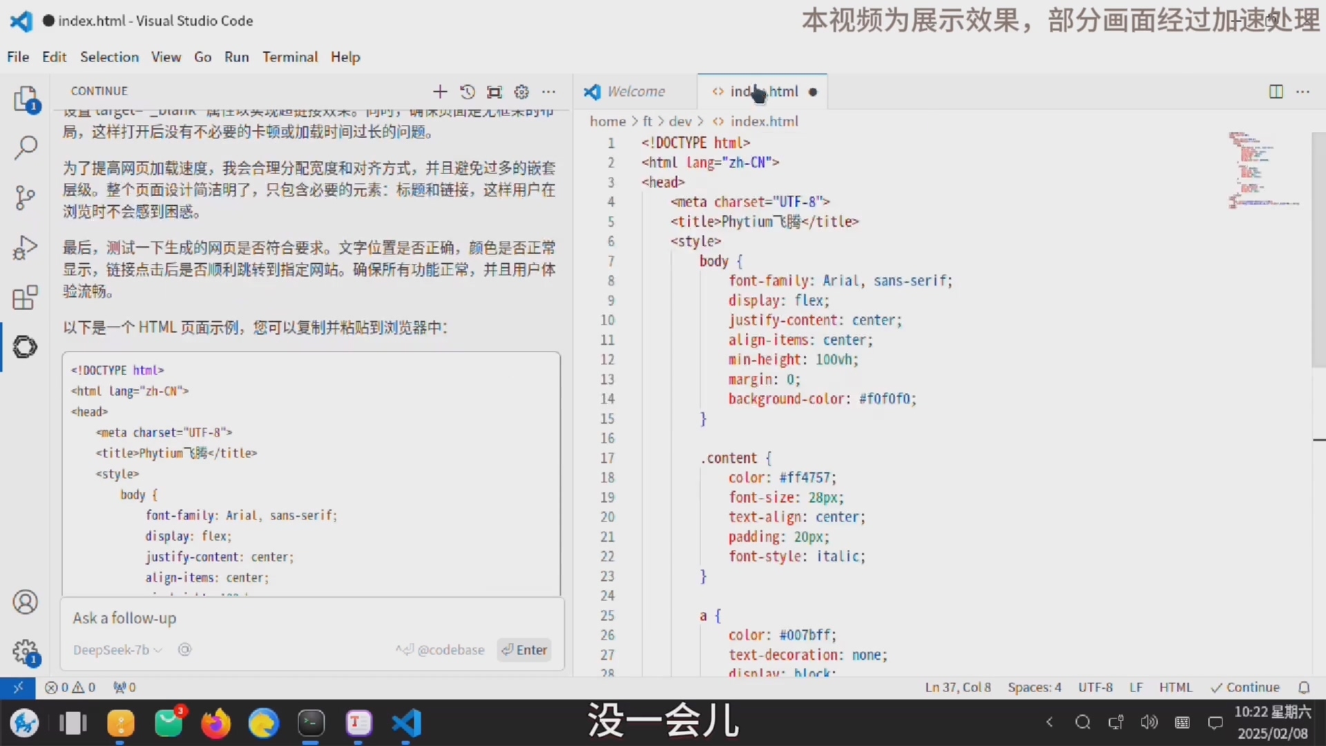Viewport: 1326px width, 746px height.
Task: Toggle notifications bell in status bar
Action: pyautogui.click(x=1304, y=687)
